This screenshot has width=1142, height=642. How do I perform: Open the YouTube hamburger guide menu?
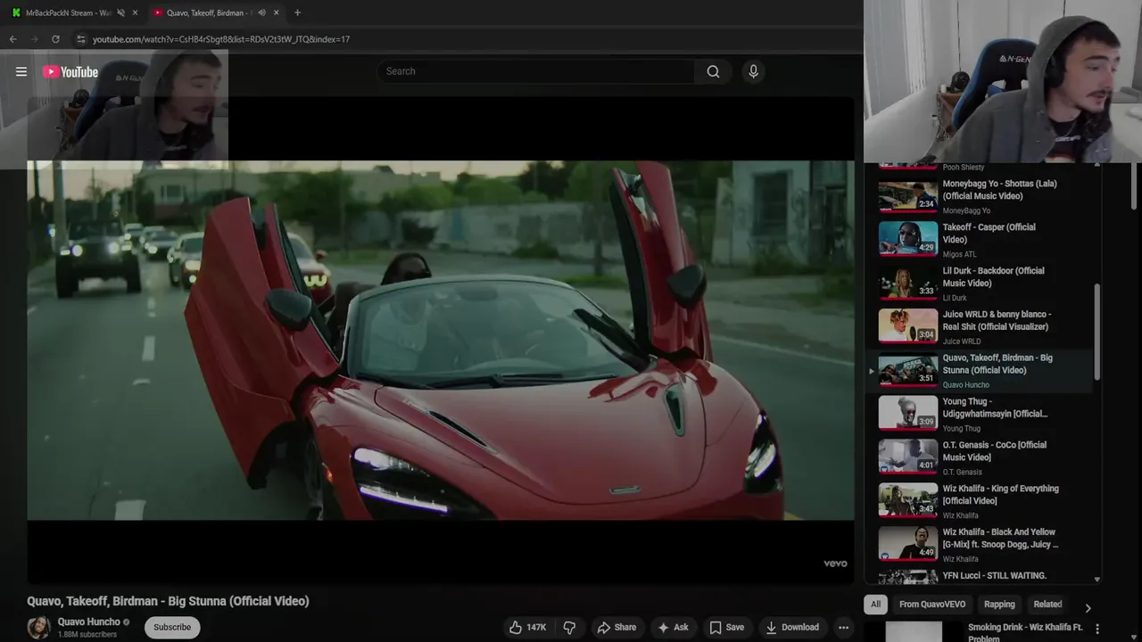(21, 72)
